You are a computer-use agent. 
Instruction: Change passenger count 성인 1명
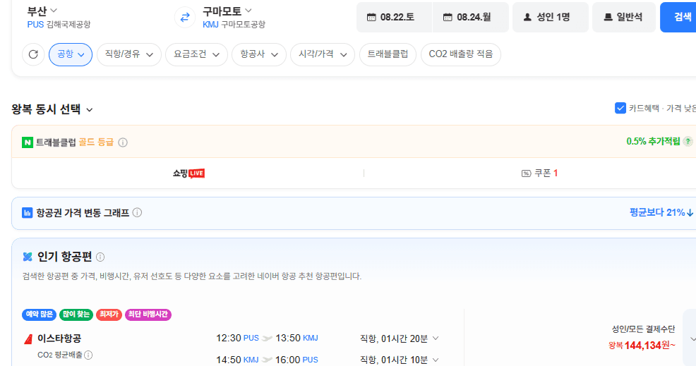tap(551, 18)
